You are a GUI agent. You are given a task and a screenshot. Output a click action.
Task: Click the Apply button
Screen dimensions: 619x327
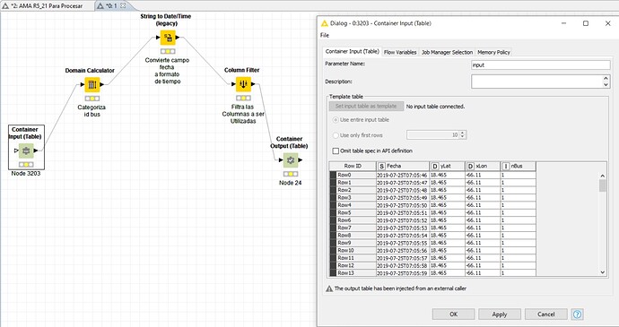coord(500,314)
